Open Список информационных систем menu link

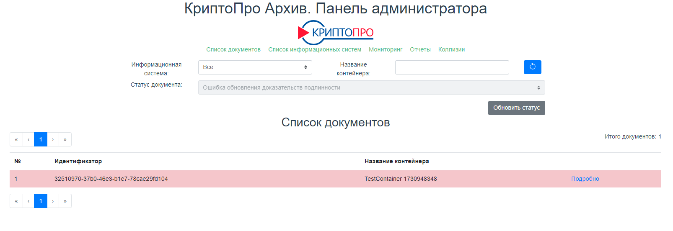tap(315, 49)
